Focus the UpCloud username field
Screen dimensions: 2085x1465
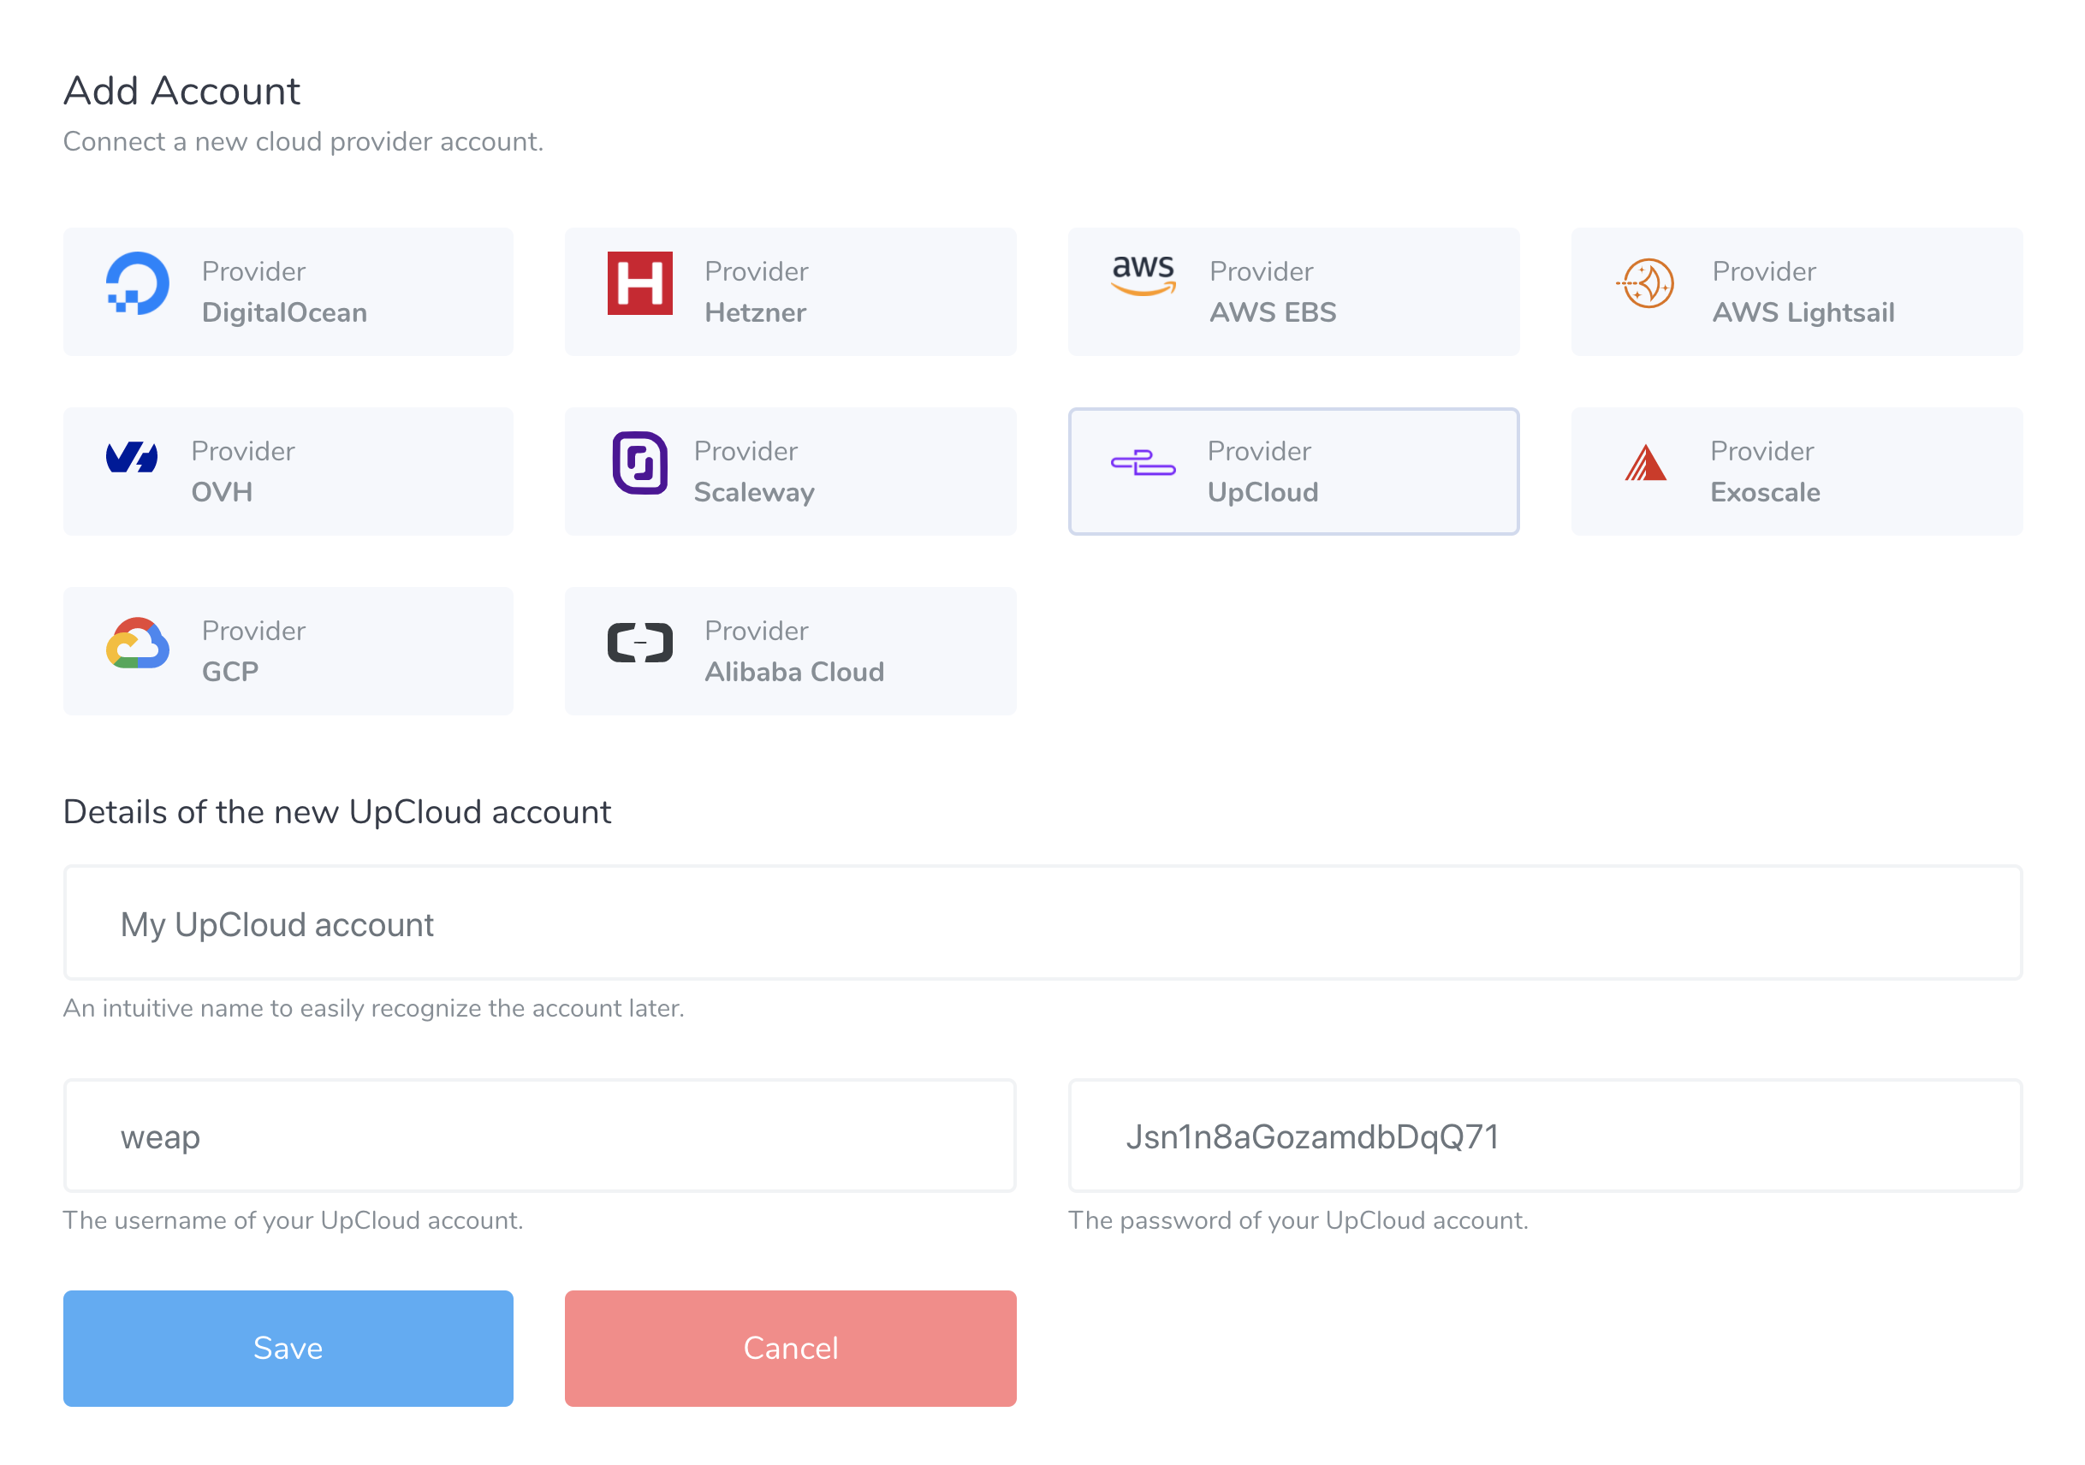tap(539, 1136)
